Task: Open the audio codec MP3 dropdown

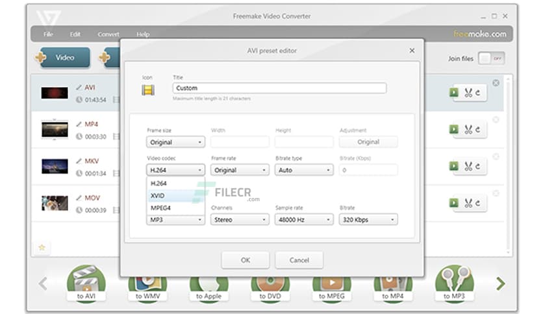Action: 175,220
